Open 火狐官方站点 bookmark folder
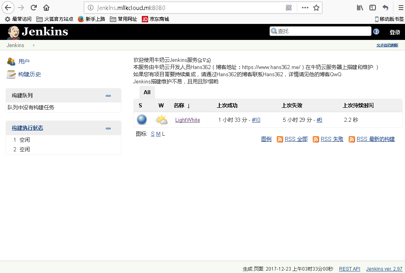The image size is (405, 273). tap(55, 19)
